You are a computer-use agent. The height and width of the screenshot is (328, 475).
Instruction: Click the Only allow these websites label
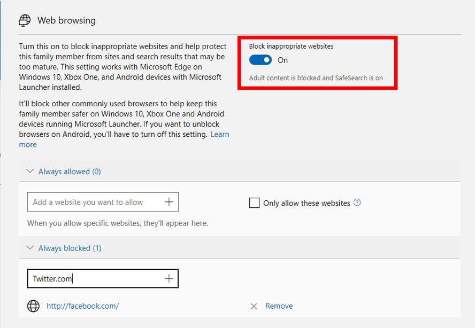pyautogui.click(x=307, y=203)
